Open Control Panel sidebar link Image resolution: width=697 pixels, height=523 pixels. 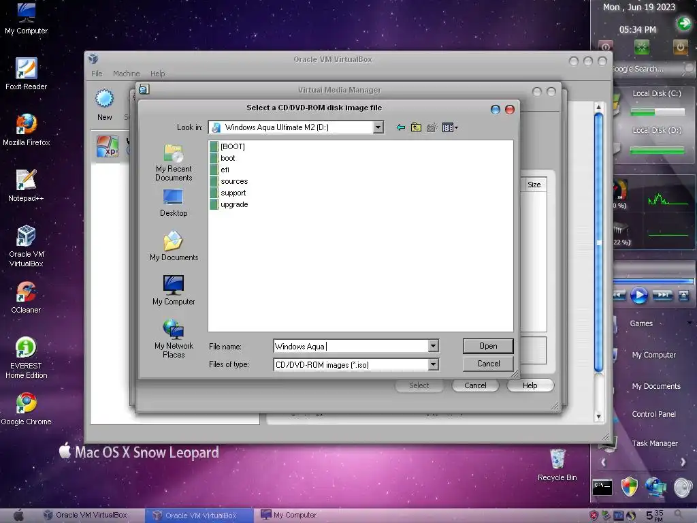pyautogui.click(x=654, y=414)
